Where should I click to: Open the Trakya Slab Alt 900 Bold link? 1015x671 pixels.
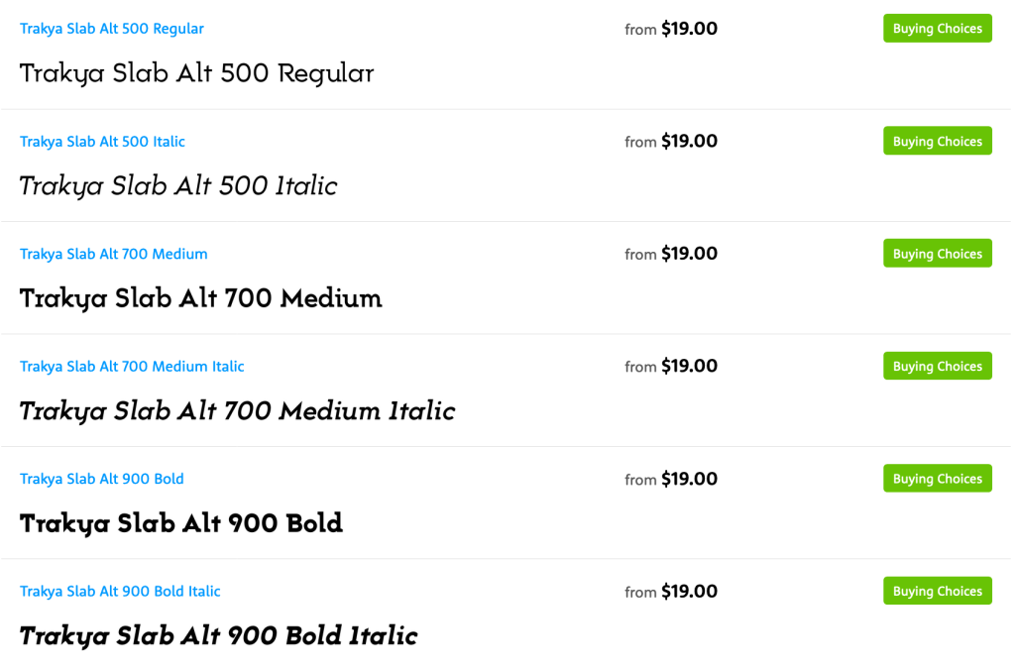[102, 479]
